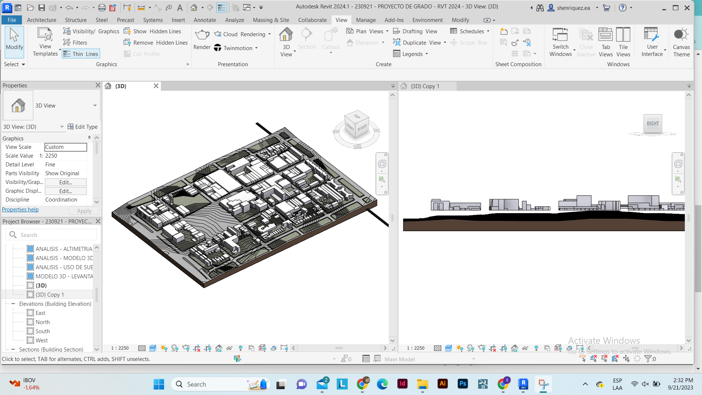Click the Filters tool
Viewport: 702px width, 395px height.
tap(75, 43)
